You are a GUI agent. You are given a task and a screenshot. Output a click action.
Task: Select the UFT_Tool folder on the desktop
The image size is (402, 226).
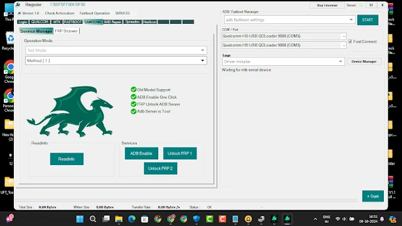pyautogui.click(x=8, y=186)
